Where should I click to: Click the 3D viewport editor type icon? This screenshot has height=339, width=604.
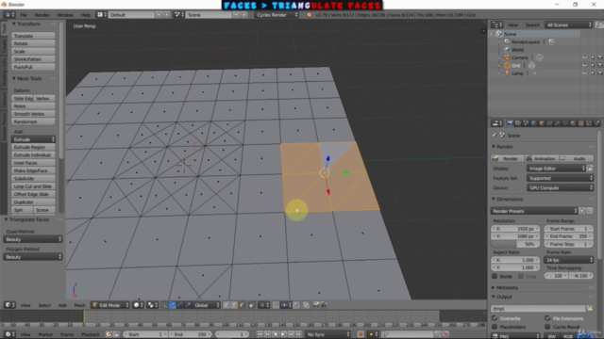pyautogui.click(x=9, y=305)
